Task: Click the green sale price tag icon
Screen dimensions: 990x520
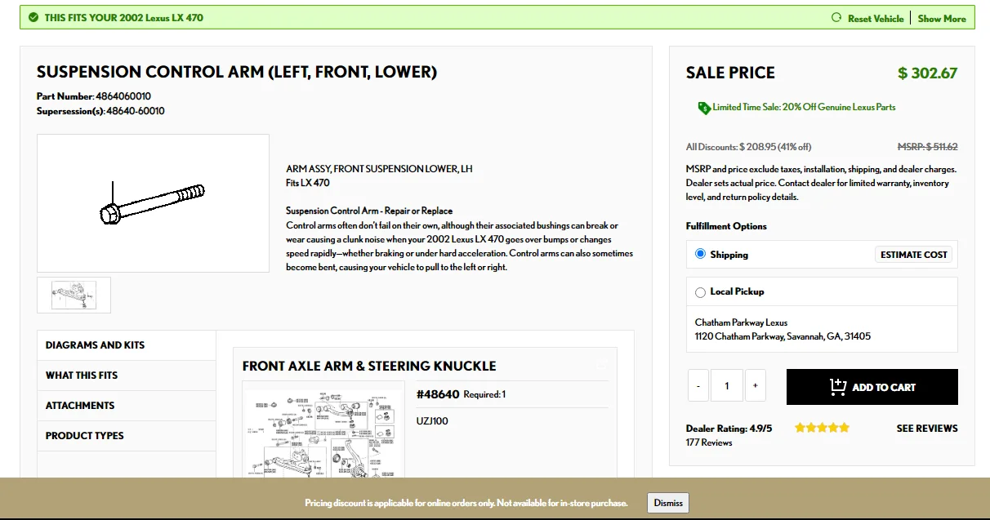Action: (x=703, y=108)
